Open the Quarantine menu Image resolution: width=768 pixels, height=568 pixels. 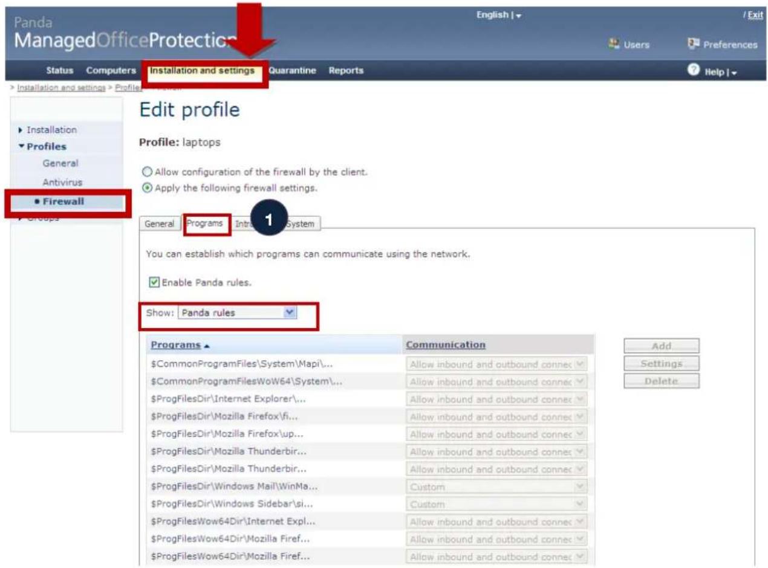point(292,71)
